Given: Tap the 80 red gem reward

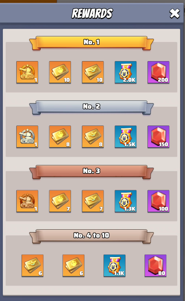Looking at the screenshot, I should pyautogui.click(x=155, y=266).
